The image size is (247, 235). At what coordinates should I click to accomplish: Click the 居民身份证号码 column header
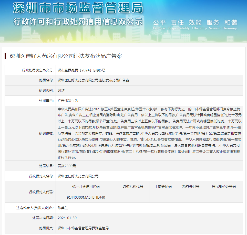[x=224, y=187]
